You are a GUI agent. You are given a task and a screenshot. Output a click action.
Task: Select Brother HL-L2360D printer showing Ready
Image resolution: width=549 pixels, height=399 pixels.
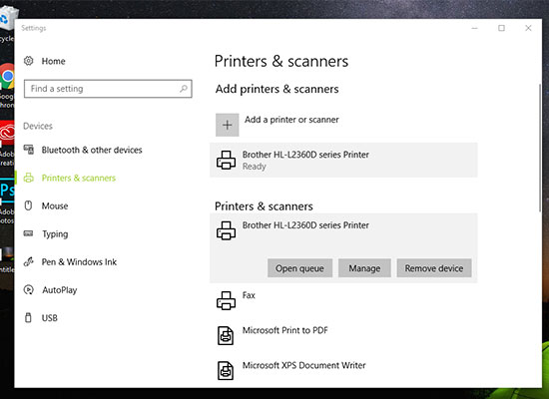point(343,160)
